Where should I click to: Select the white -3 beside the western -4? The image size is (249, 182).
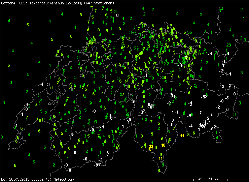[48, 85]
